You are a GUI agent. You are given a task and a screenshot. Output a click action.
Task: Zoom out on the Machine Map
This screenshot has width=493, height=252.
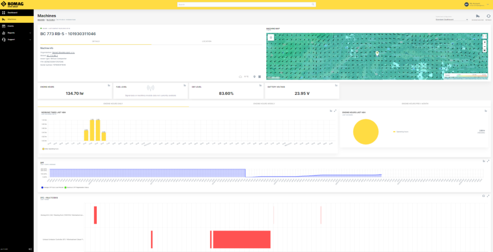pos(484,46)
